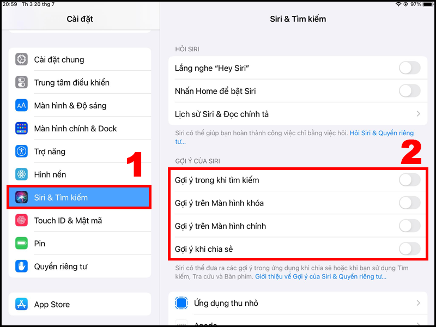
Task: Enable Nhấn Home để bật Siri
Action: coord(410,91)
